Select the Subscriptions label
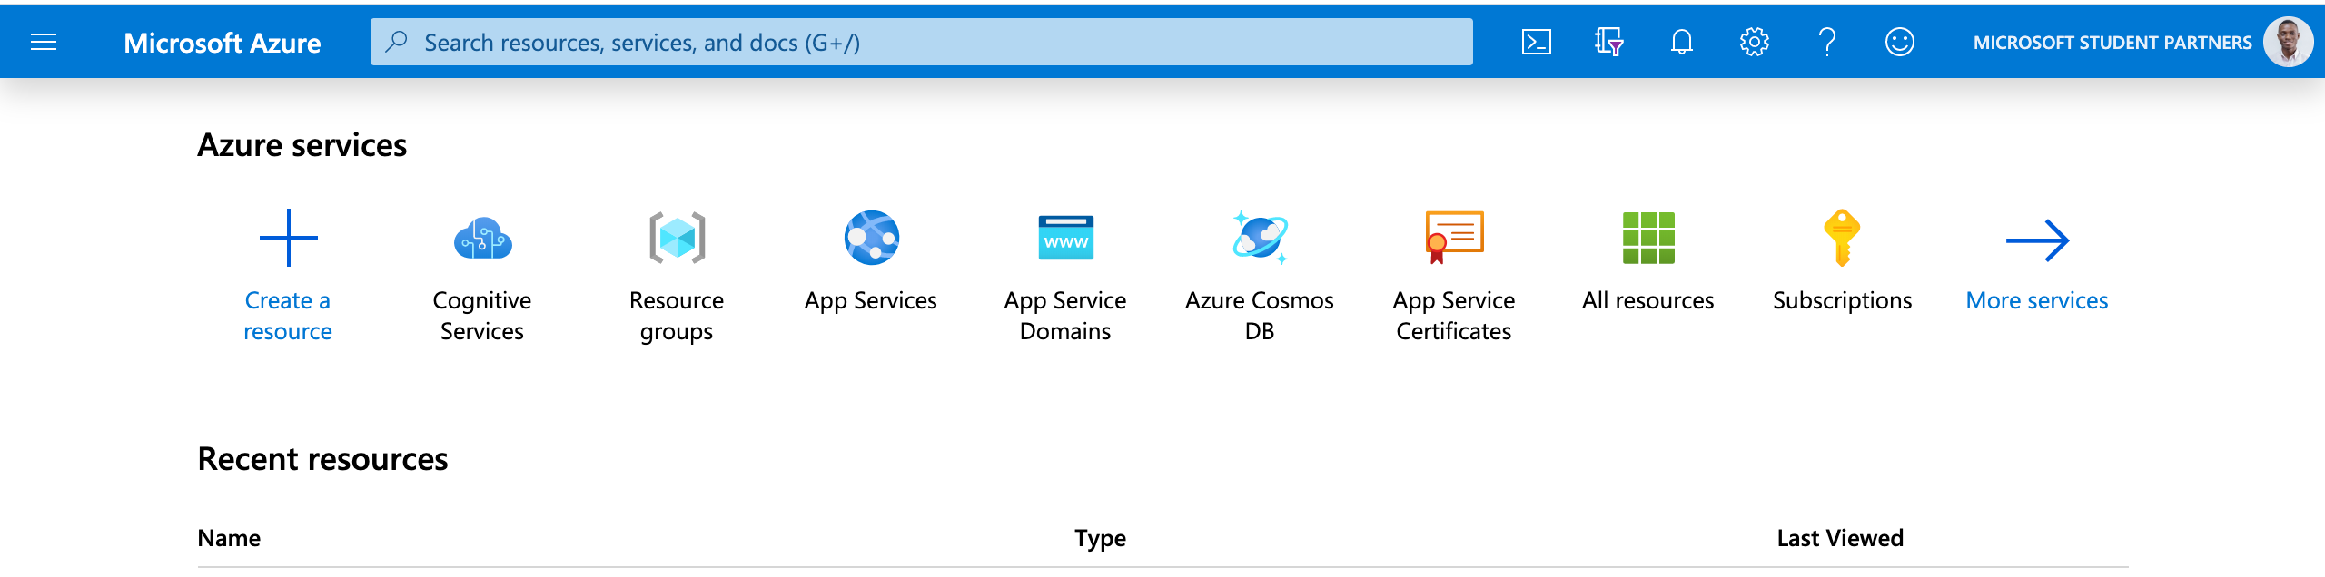 coord(1843,300)
